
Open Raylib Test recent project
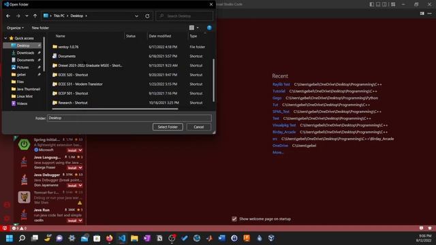coord(281,84)
